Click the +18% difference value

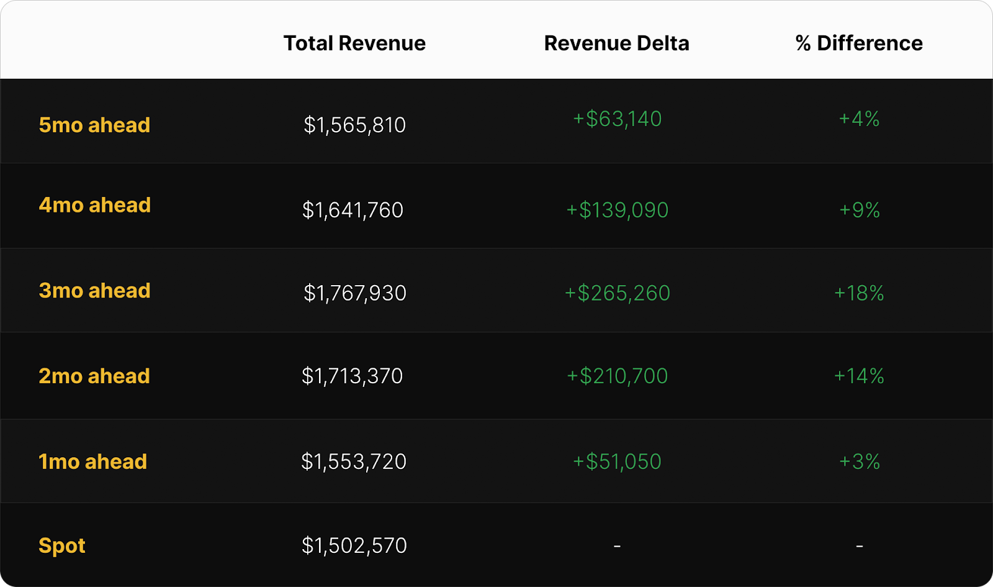[x=859, y=293]
